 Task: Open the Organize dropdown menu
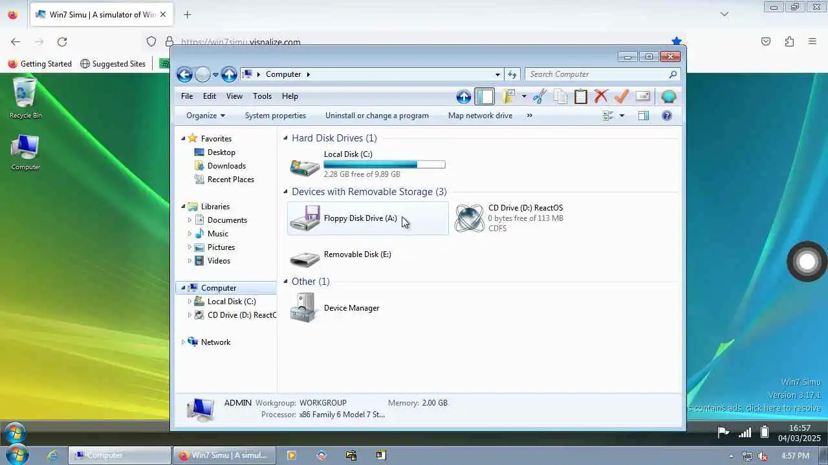pyautogui.click(x=206, y=116)
